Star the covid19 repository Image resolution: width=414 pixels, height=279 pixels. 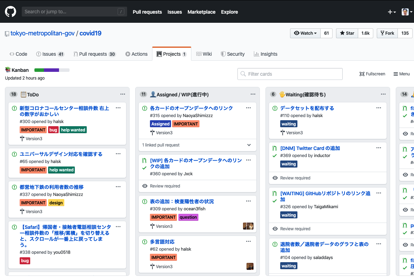point(347,33)
